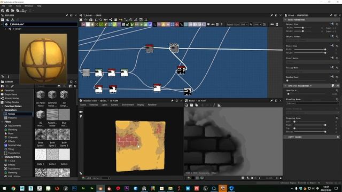Select the black-and-white node at the graph's bottom right
Image resolution: width=342 pixels, height=192 pixels.
click(188, 92)
